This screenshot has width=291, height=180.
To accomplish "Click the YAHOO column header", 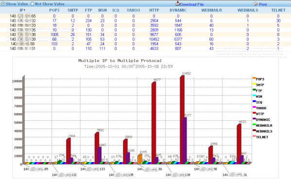I will [x=133, y=10].
